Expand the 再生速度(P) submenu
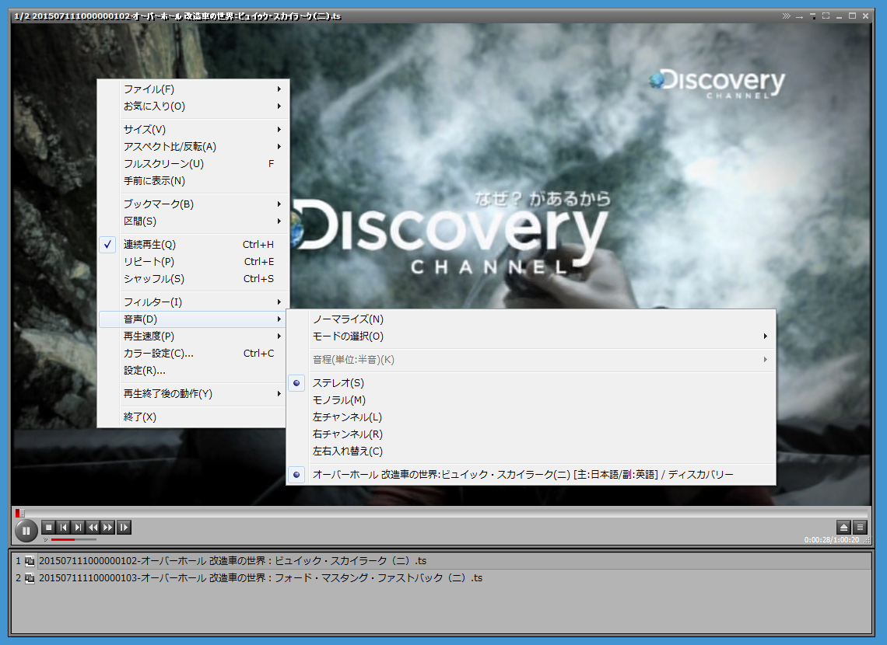 [149, 336]
